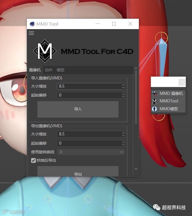Minimize the MMD Tool window
This screenshot has width=192, height=216.
98,24
